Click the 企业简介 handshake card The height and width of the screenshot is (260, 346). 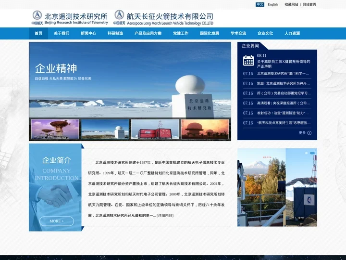coord(55,187)
